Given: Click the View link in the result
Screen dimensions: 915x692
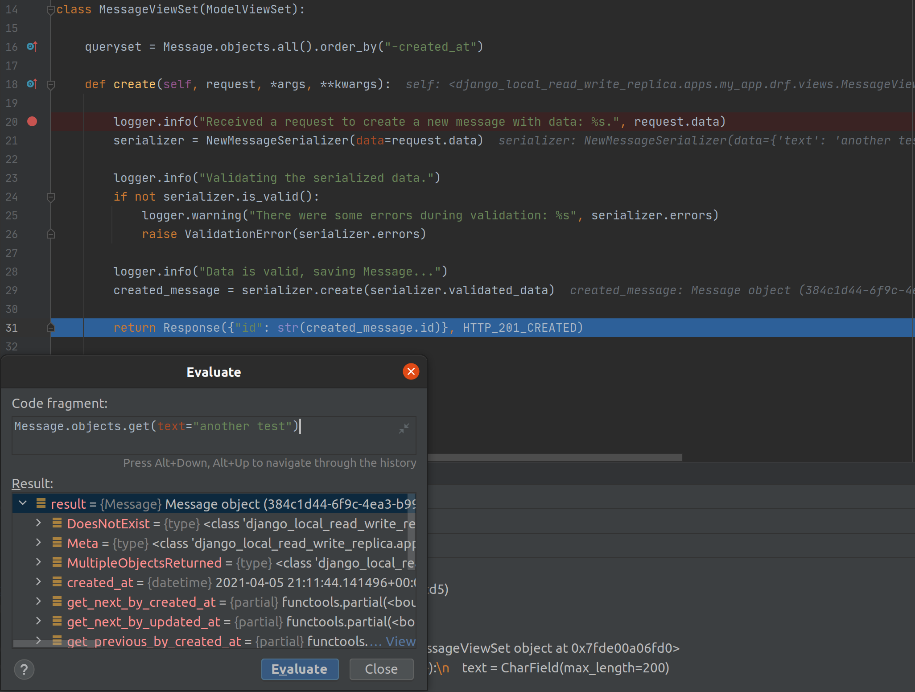Looking at the screenshot, I should 400,641.
